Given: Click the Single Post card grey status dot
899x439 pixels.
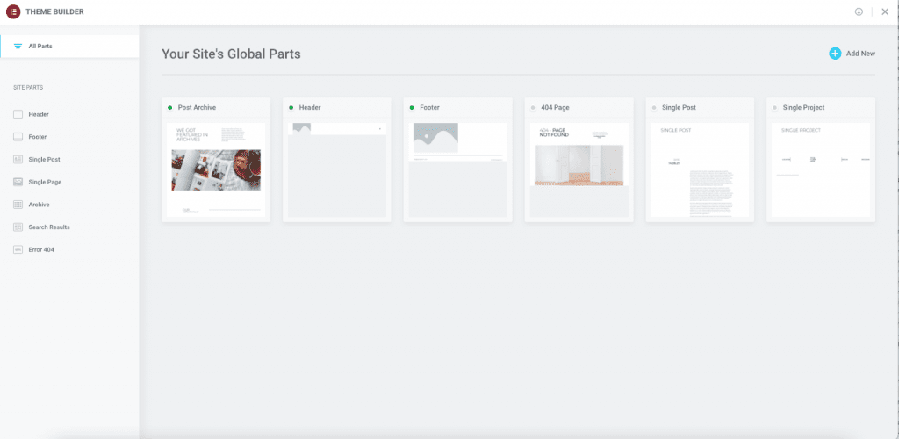Looking at the screenshot, I should [x=654, y=108].
